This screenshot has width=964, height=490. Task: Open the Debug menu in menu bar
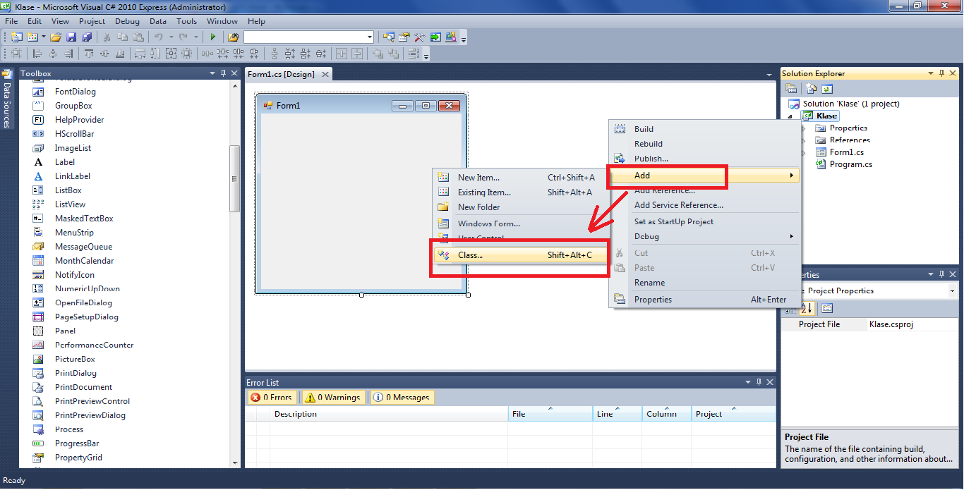point(127,21)
